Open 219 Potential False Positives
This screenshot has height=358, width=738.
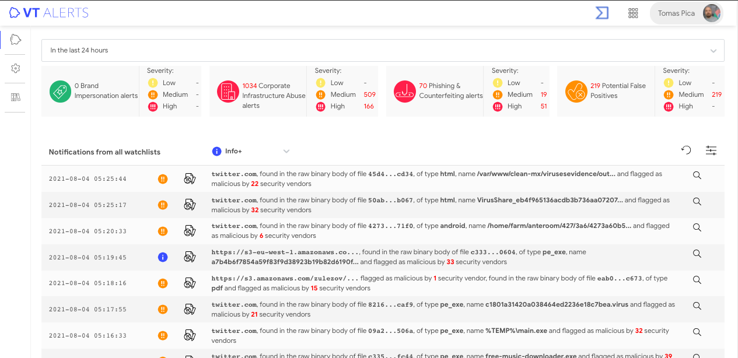coord(618,90)
